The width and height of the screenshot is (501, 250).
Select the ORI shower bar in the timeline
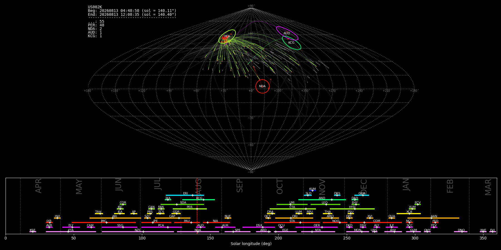point(294,218)
